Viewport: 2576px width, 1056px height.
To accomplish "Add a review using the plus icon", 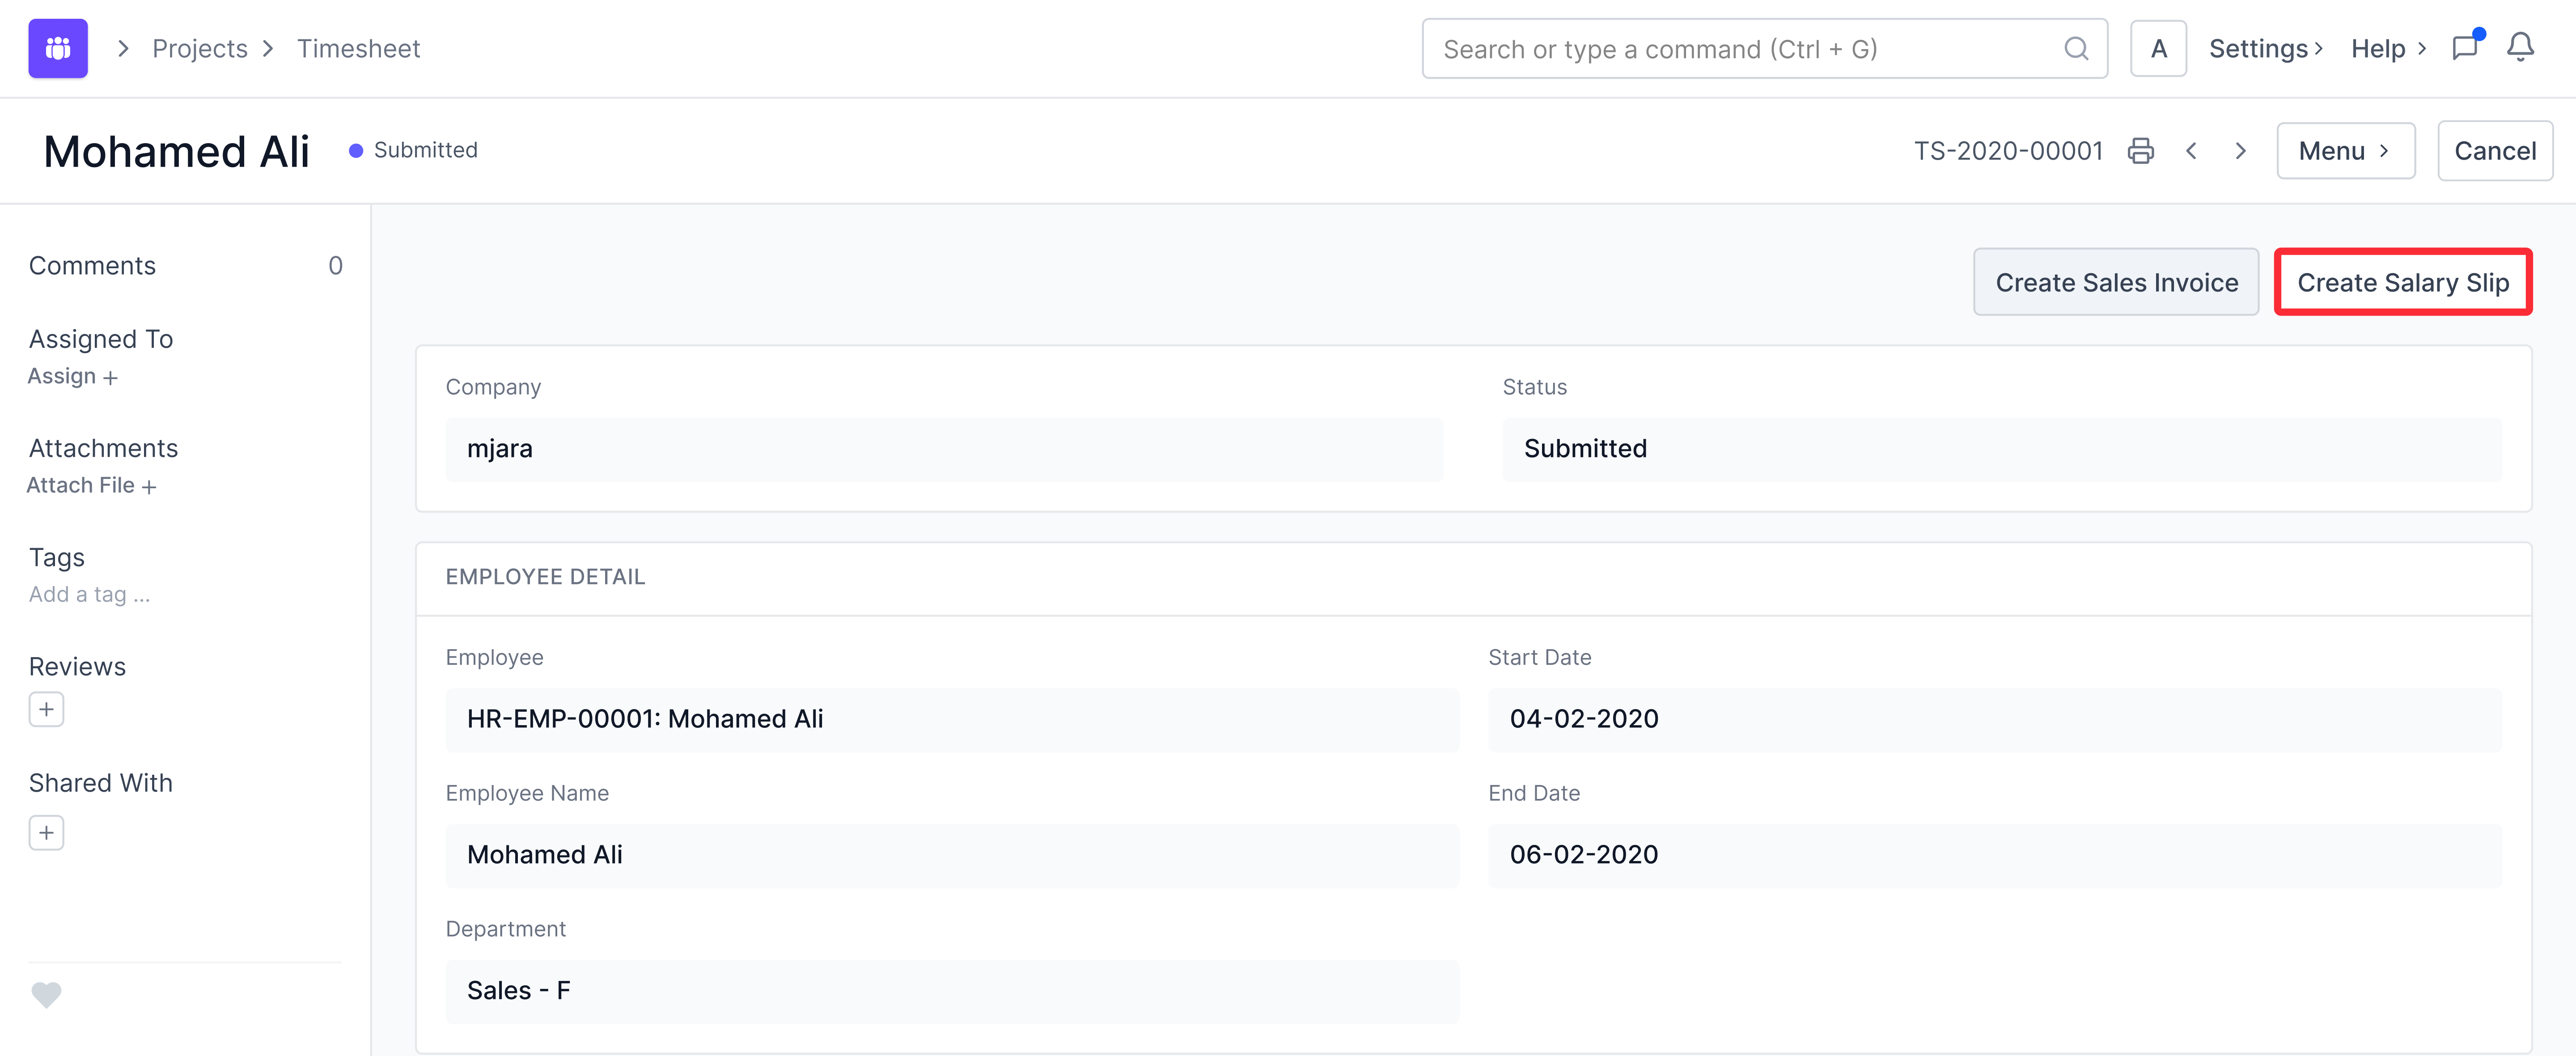I will (46, 709).
